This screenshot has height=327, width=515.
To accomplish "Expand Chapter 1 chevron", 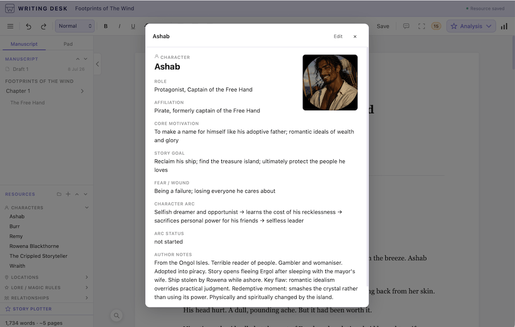I will (82, 91).
